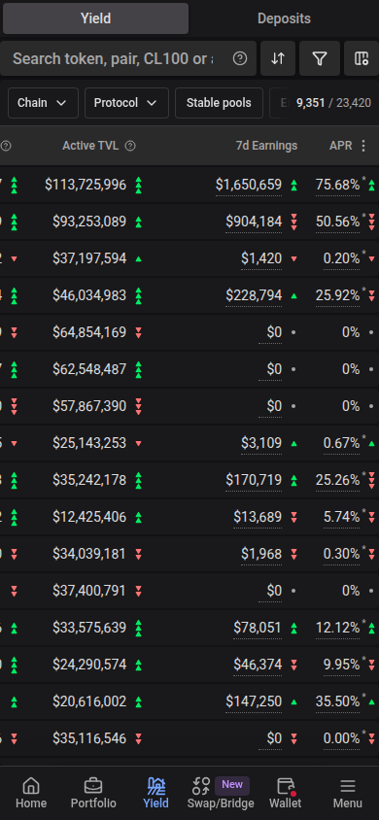Viewport: 379px width, 820px height.
Task: Click the sort arrows icon button
Action: [278, 58]
